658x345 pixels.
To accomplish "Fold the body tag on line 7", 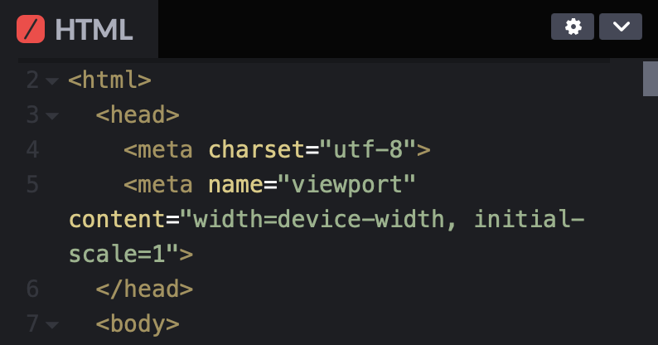I will [52, 324].
